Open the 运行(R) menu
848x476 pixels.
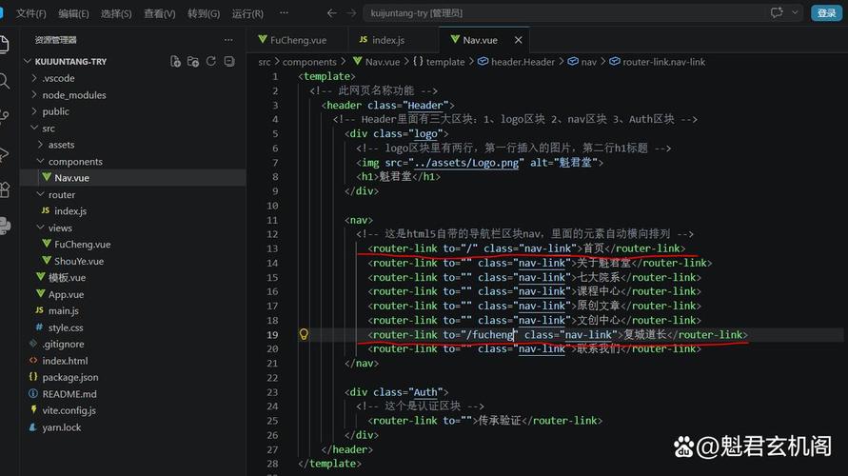tap(247, 13)
